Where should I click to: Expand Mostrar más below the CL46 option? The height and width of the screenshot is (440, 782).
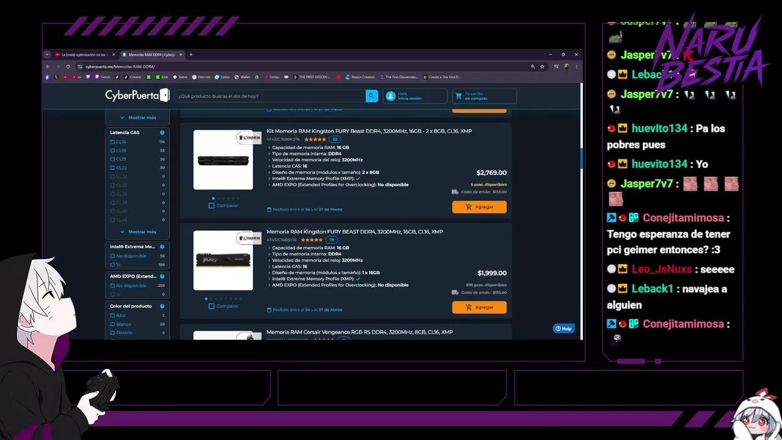pos(138,232)
